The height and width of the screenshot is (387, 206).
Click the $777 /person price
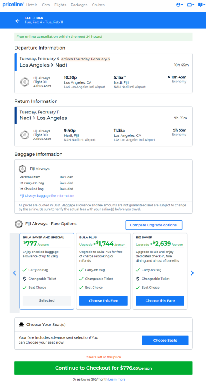(36, 244)
